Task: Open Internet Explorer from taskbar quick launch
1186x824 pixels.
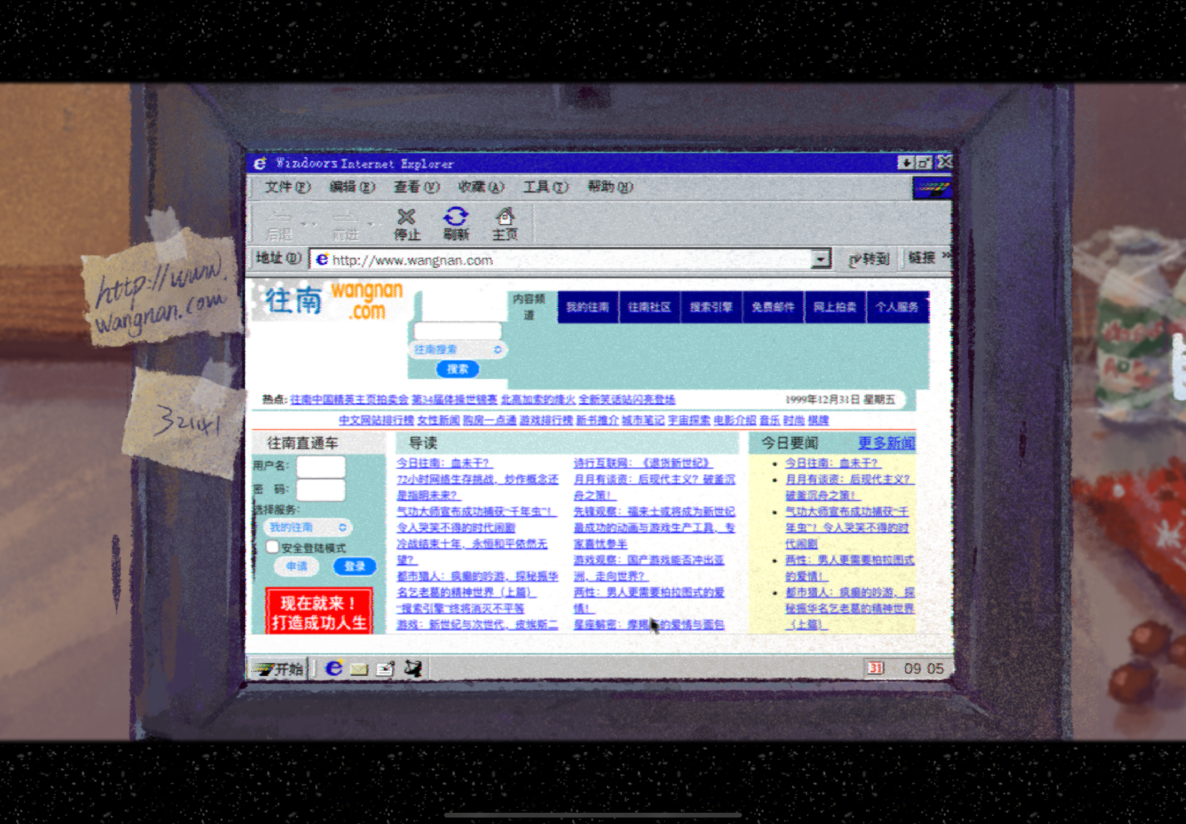Action: [x=334, y=668]
